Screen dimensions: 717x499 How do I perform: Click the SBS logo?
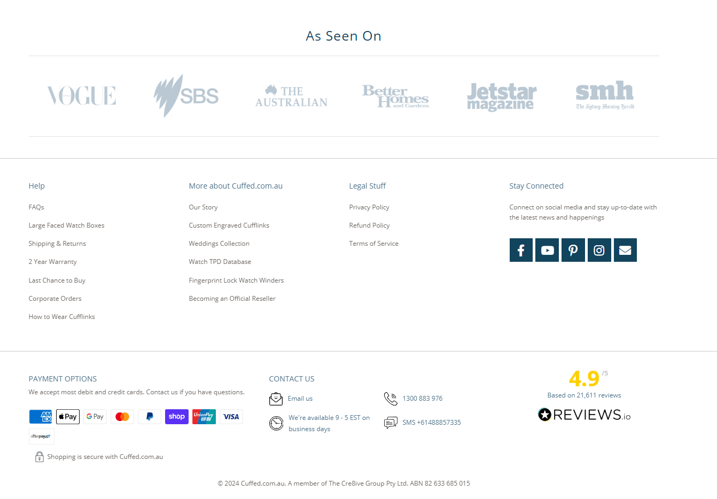[186, 96]
